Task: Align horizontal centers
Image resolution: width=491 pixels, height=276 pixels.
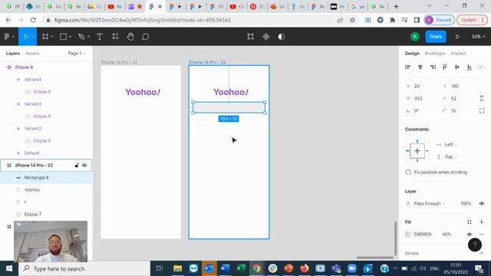Action: (420, 67)
